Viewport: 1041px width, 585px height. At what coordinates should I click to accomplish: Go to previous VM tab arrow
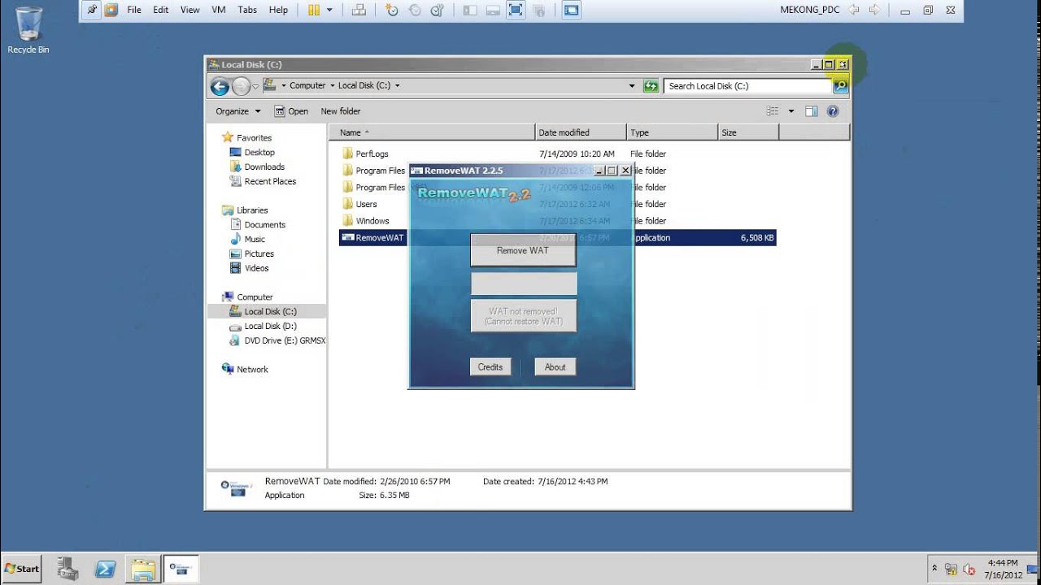[854, 10]
